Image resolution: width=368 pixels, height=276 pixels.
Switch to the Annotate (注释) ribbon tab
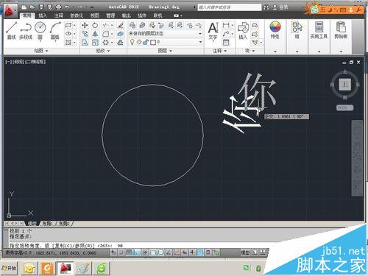point(58,15)
